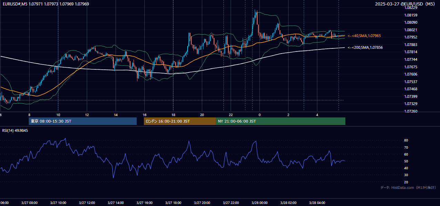Image resolution: width=440 pixels, height=206 pixels.
Task: Click price axis value 1.07468
Action: [x=411, y=89]
